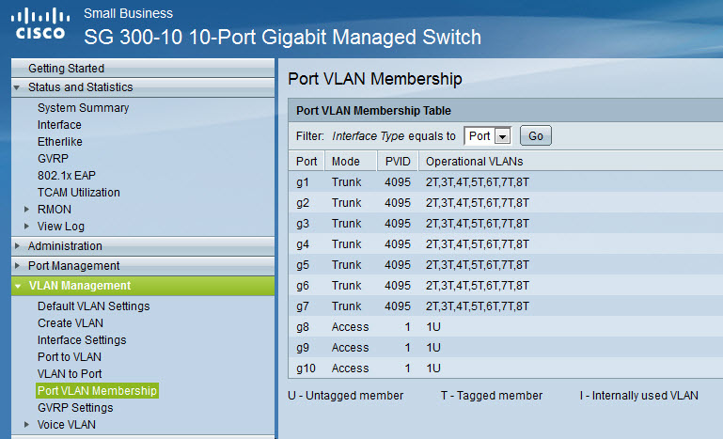Expand the View Log arrow

coord(26,227)
